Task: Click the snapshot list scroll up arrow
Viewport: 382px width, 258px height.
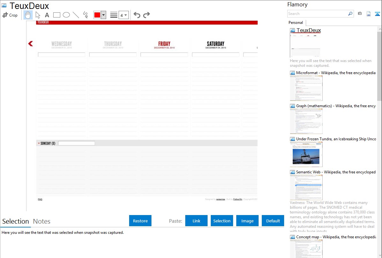Action: [x=380, y=29]
